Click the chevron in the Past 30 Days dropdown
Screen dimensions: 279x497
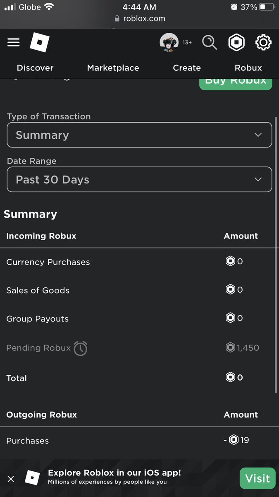(x=258, y=180)
